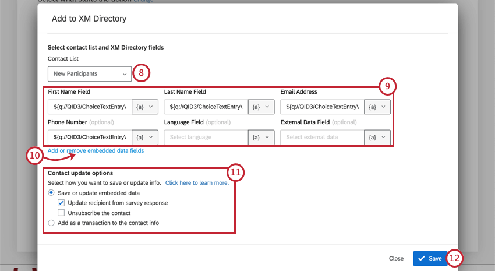The height and width of the screenshot is (271, 495).
Task: Open the Click here to learn more link
Action: (x=197, y=183)
